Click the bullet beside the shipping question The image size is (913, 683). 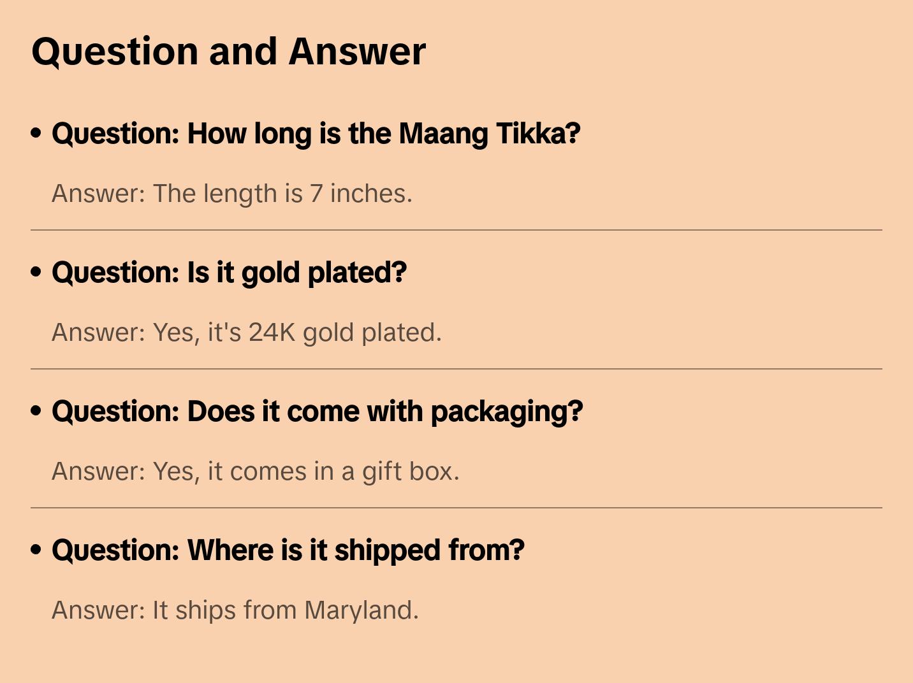click(x=36, y=550)
